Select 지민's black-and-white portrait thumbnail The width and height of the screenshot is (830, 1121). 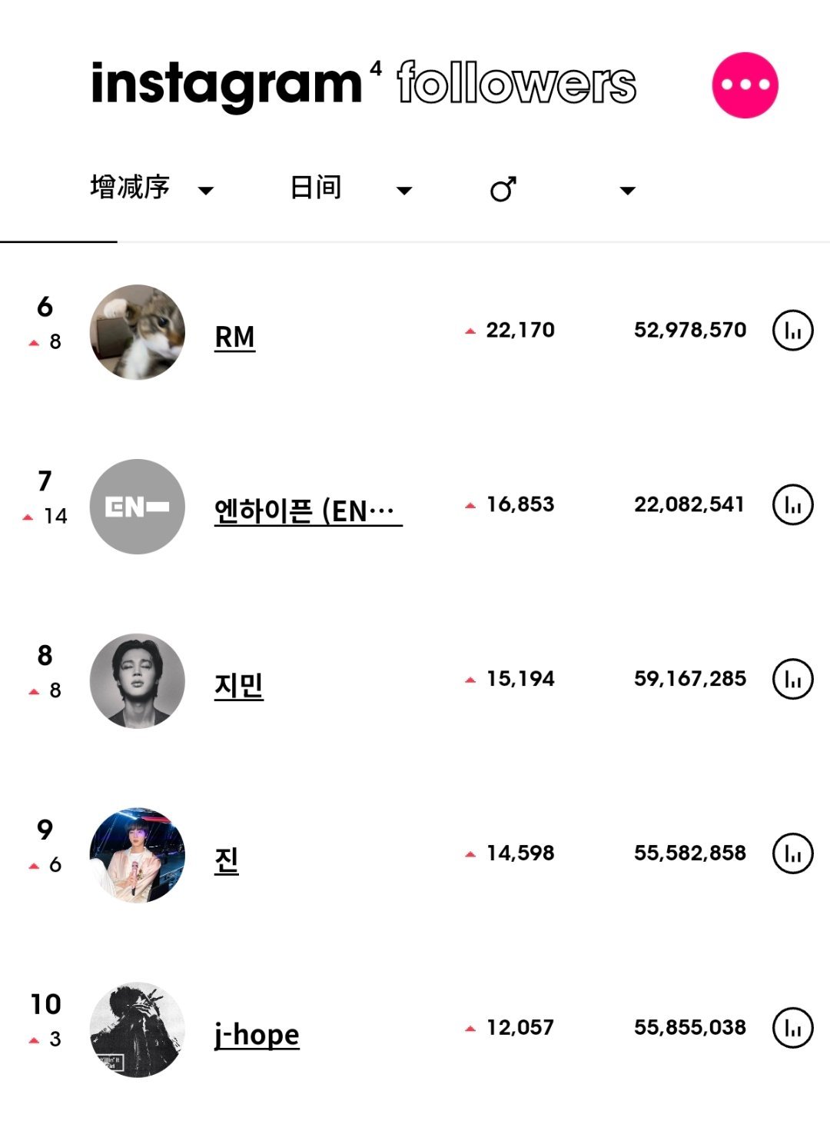pos(138,681)
